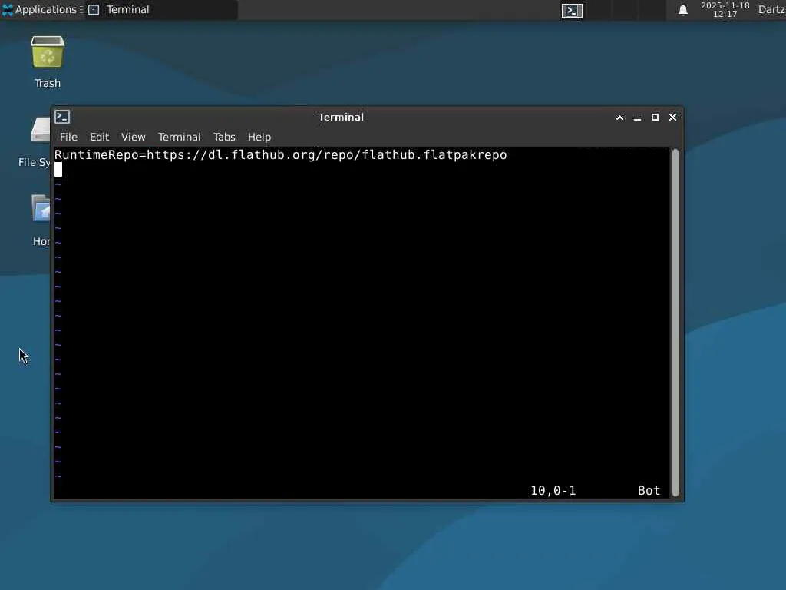Image resolution: width=786 pixels, height=590 pixels.
Task: Click the terminal icon in window title bar
Action: (x=62, y=117)
